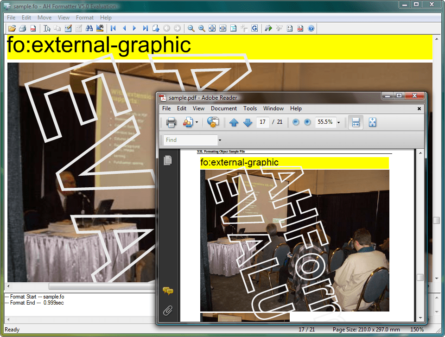Click the fit page width icon in AH Formatter

223,28
